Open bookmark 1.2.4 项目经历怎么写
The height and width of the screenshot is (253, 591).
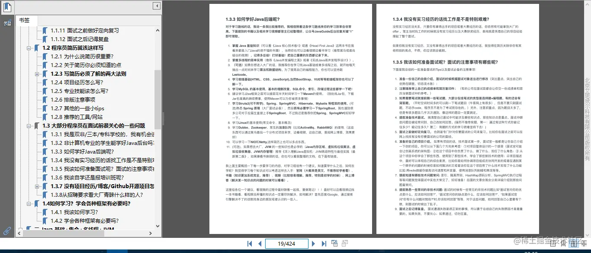tap(77, 83)
